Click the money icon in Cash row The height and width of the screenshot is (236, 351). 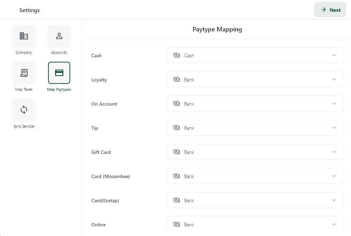pos(177,55)
